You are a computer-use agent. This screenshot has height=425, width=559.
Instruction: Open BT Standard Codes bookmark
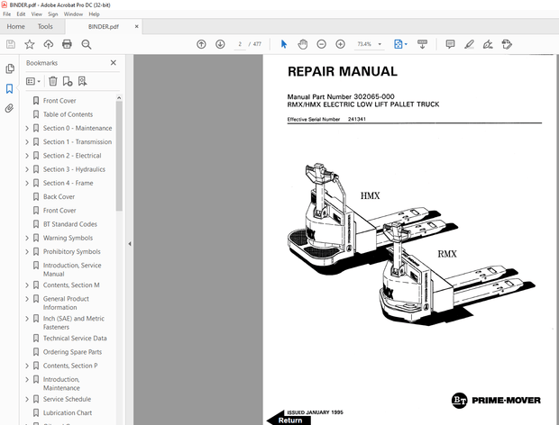point(70,224)
